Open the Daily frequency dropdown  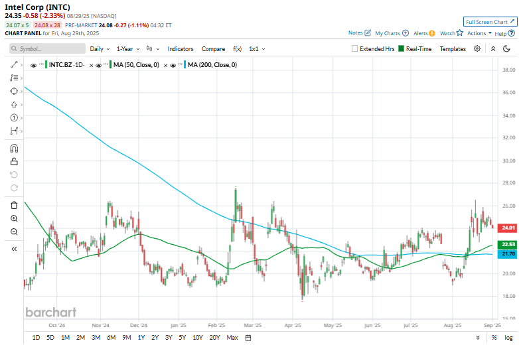pos(100,48)
